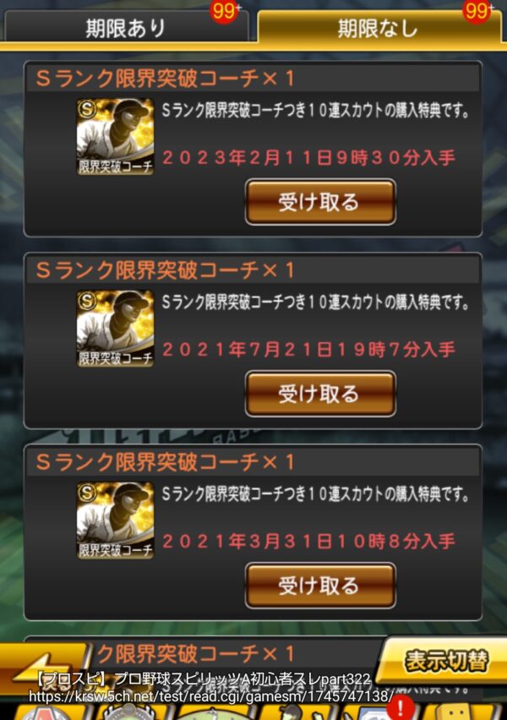Tap coach icon in July 2021 reward

(x=115, y=329)
